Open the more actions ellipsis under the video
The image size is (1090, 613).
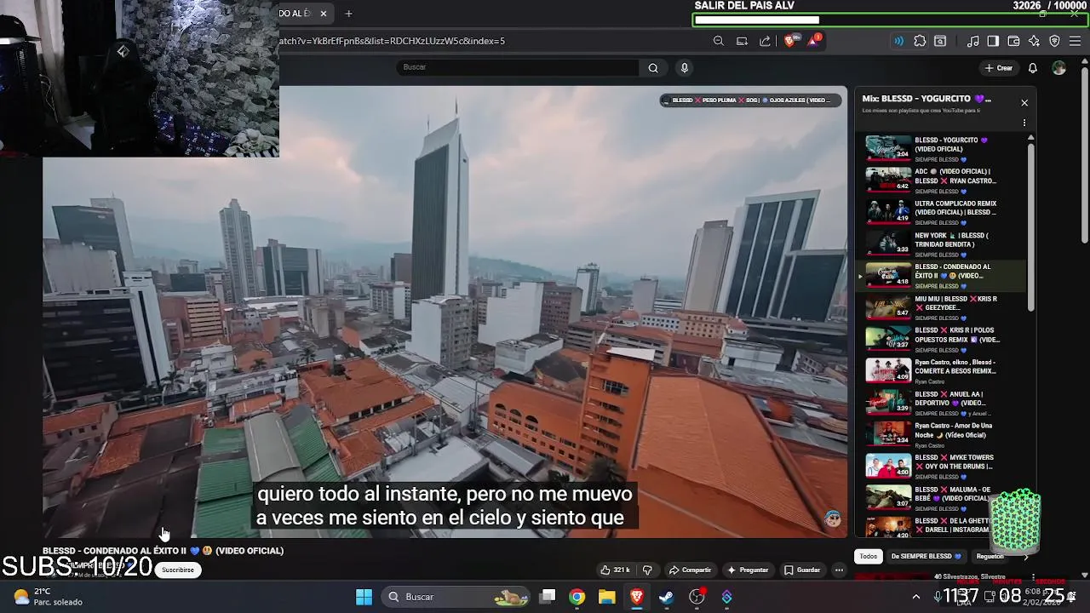click(839, 570)
